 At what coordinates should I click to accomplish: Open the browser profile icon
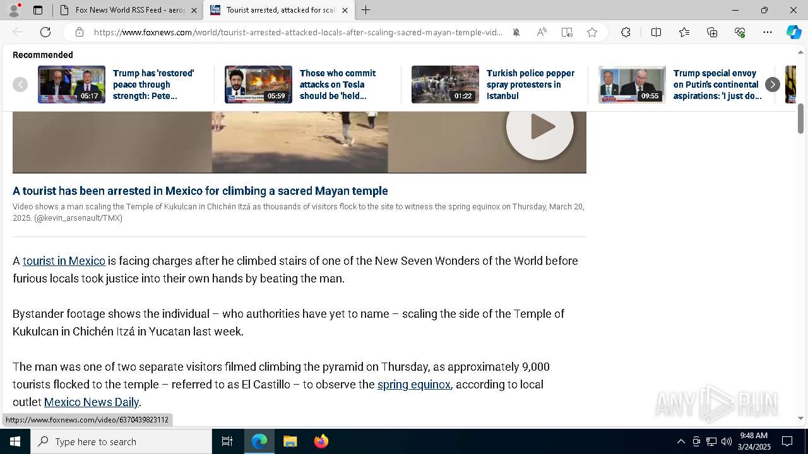tap(14, 10)
